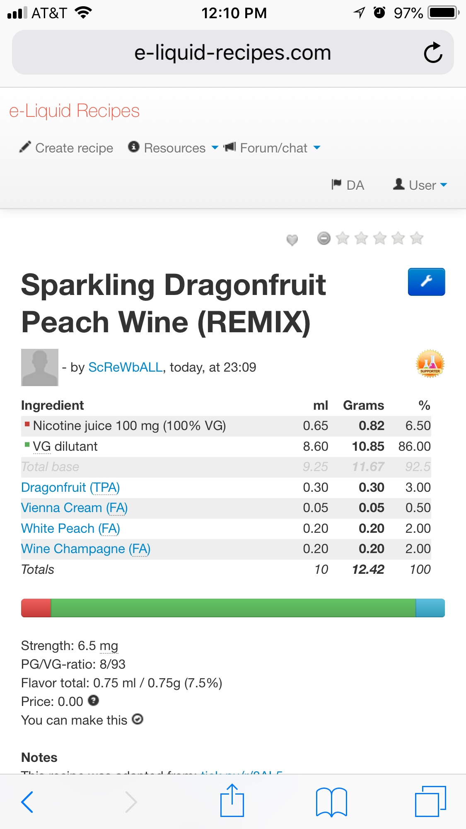This screenshot has height=829, width=466.
Task: Tap the green VG segment of ratio bar
Action: coord(233,608)
